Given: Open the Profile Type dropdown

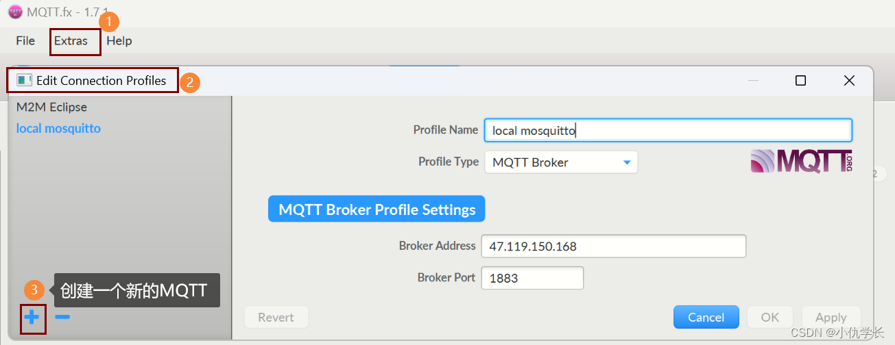Looking at the screenshot, I should (561, 162).
